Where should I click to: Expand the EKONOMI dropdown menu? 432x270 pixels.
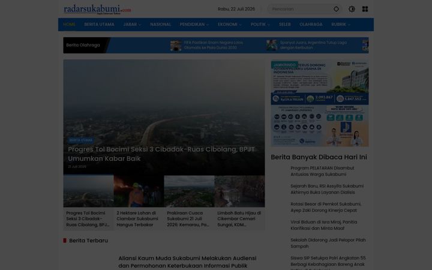pos(230,25)
